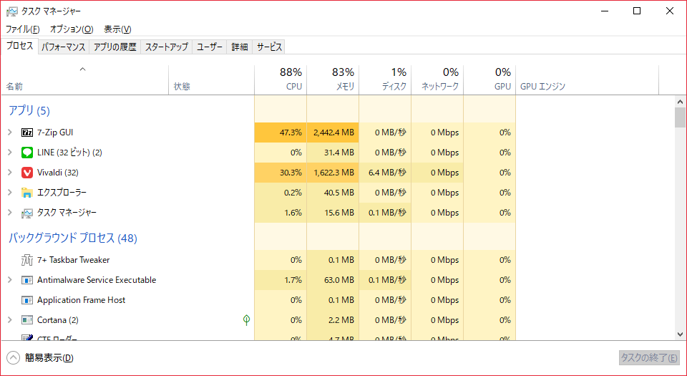Click the vertical scrollbar down arrow
Screen dimensions: 687x376
(680, 334)
